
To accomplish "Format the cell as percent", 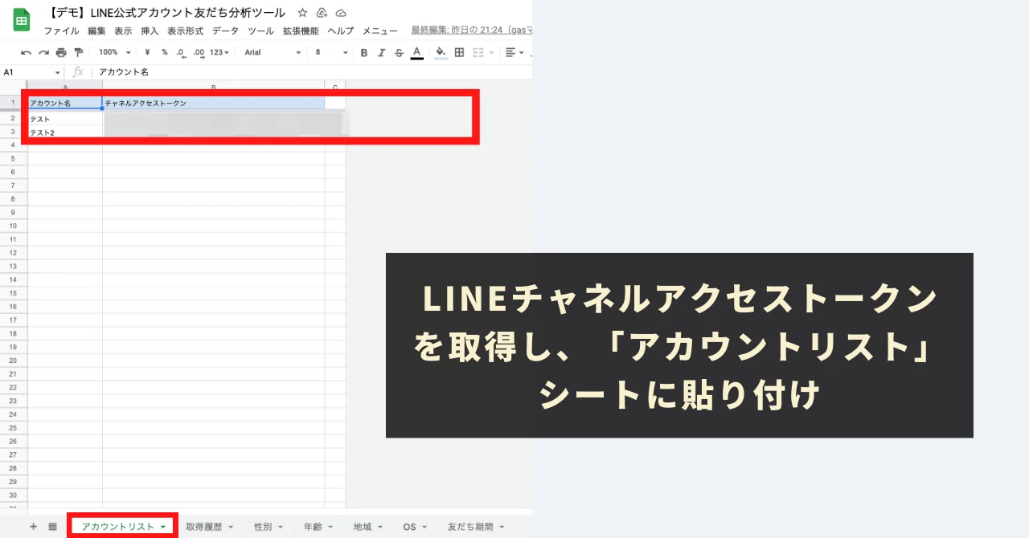I will (x=164, y=52).
